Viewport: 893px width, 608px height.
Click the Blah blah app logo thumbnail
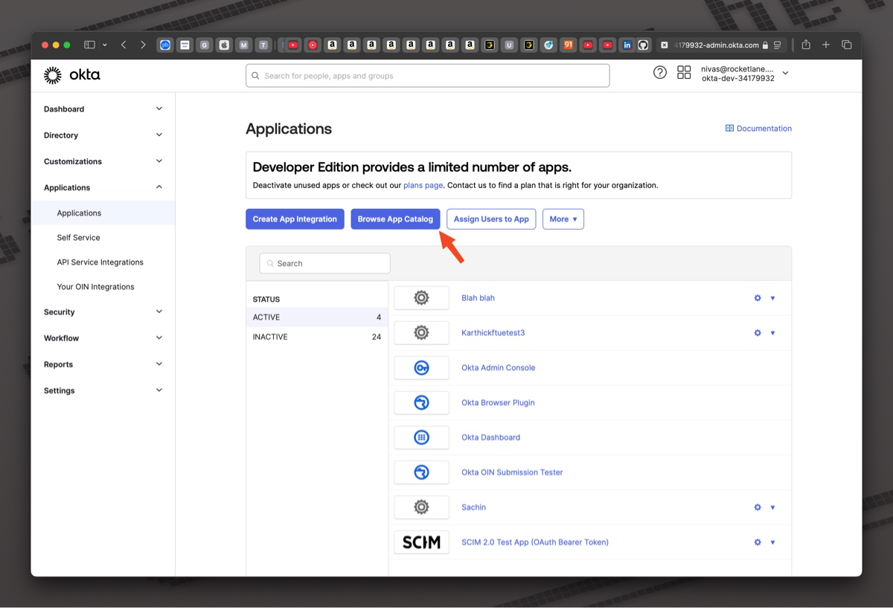(421, 298)
